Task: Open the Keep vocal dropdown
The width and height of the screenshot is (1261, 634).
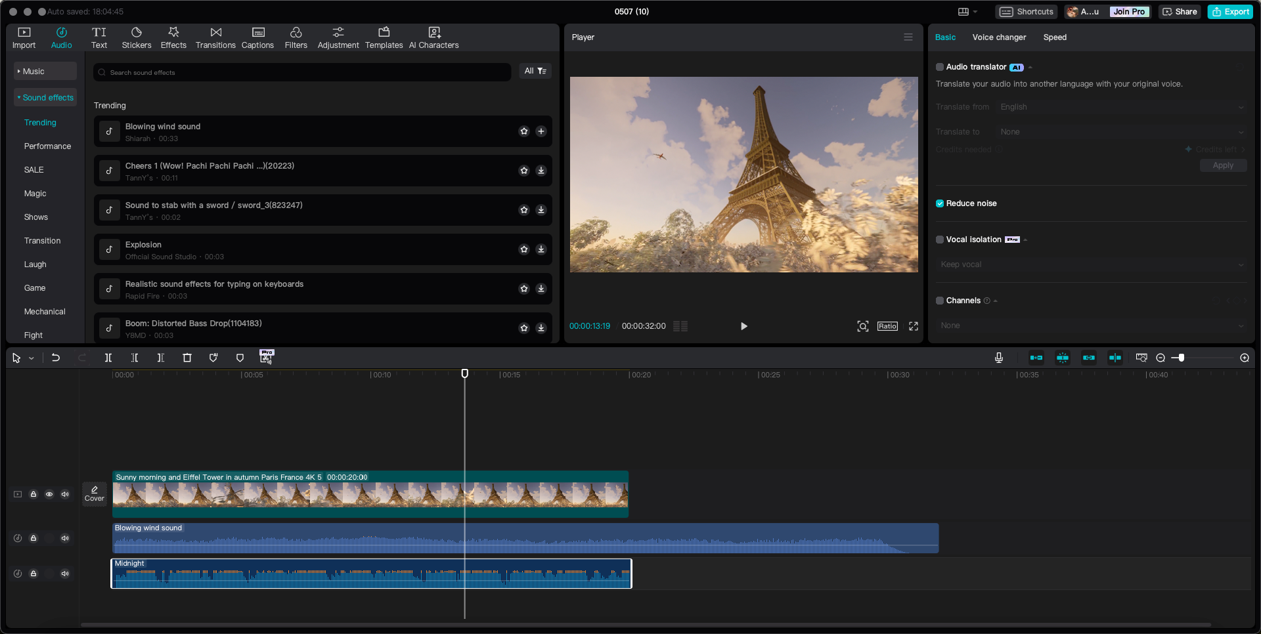Action: pos(1090,264)
